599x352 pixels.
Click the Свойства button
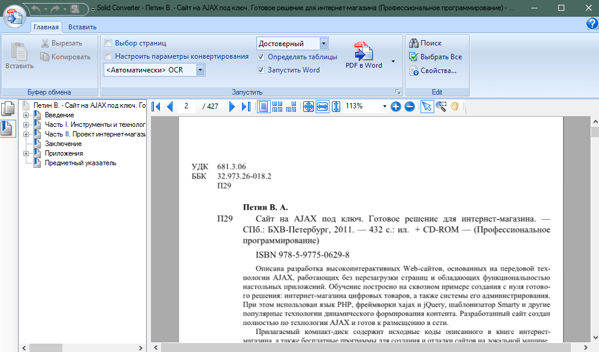[x=433, y=71]
